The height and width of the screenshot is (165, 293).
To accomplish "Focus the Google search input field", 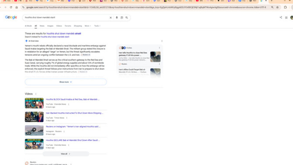I will point(66,17).
